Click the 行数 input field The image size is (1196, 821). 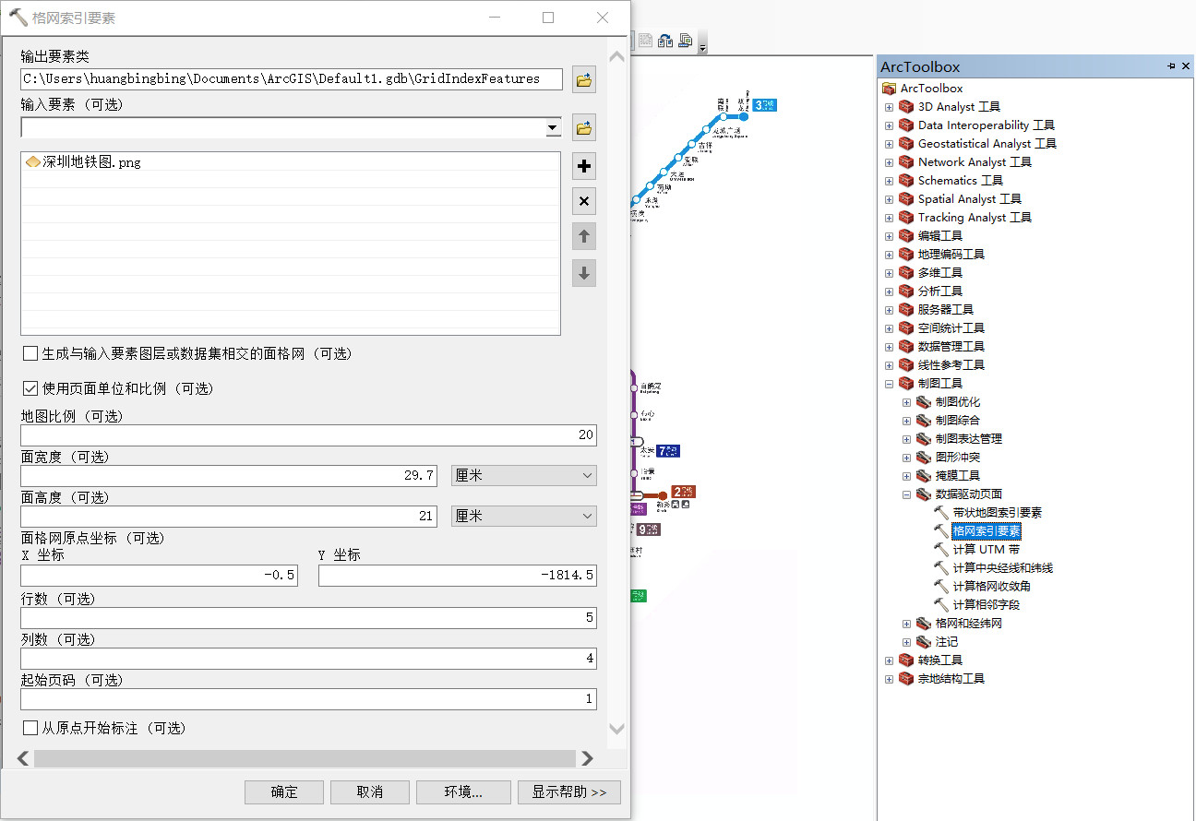coord(308,617)
